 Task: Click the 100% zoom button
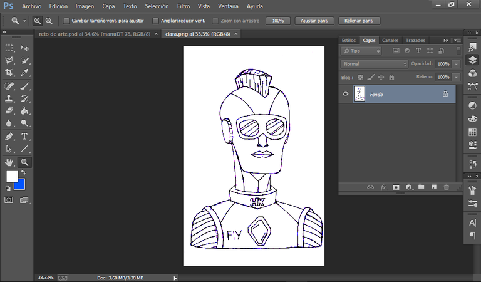(278, 21)
